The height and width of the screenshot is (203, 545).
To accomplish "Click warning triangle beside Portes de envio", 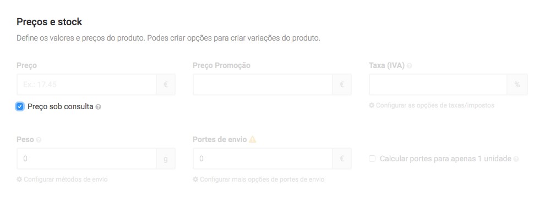I will pyautogui.click(x=253, y=139).
